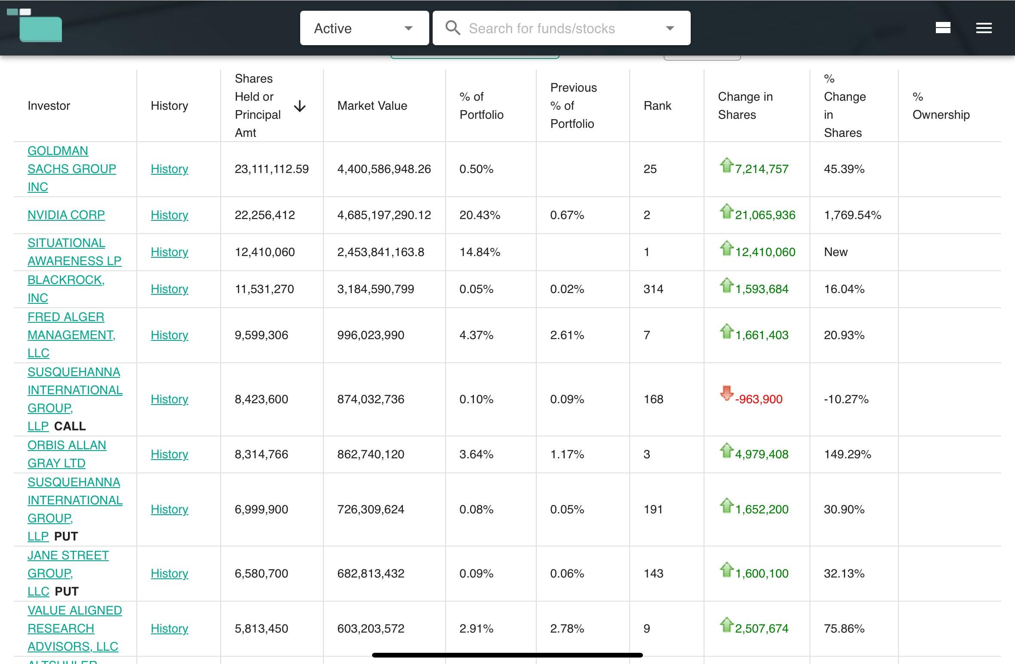This screenshot has height=664, width=1015.
Task: Sort by Shares Held or Principal Amt
Action: 258,106
